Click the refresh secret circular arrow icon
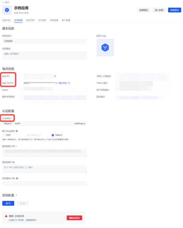Image resolution: width=183 pixels, height=228 pixels. click(69, 83)
